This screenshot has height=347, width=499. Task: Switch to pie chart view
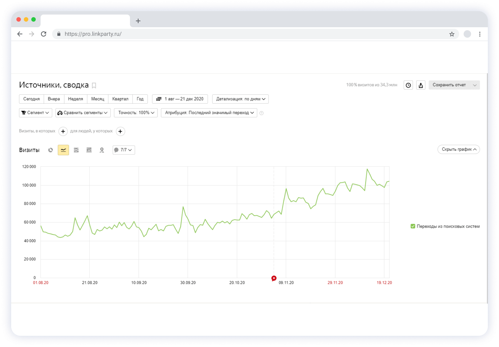click(x=51, y=150)
